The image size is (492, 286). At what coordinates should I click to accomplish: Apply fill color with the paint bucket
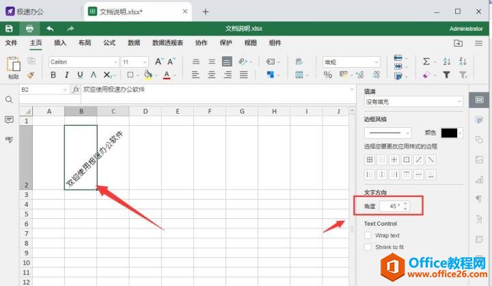tap(148, 75)
